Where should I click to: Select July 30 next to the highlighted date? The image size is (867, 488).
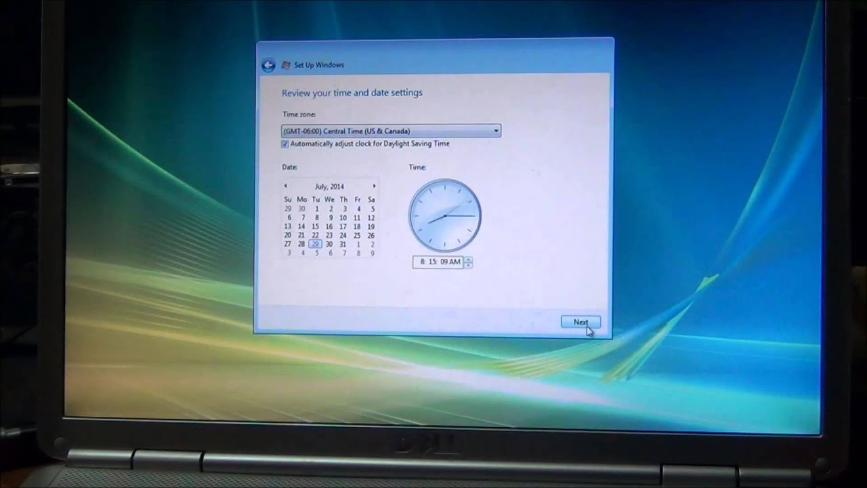pyautogui.click(x=329, y=244)
